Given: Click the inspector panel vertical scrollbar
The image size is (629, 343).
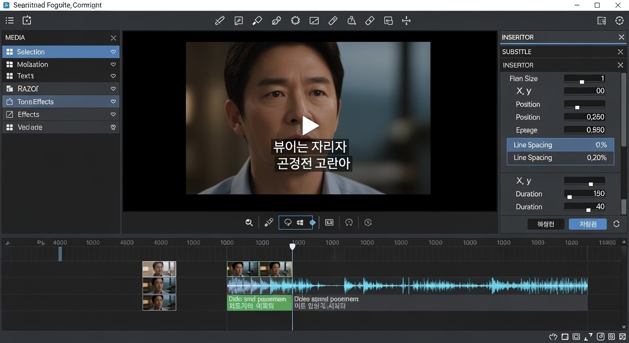Looking at the screenshot, I should (624, 109).
